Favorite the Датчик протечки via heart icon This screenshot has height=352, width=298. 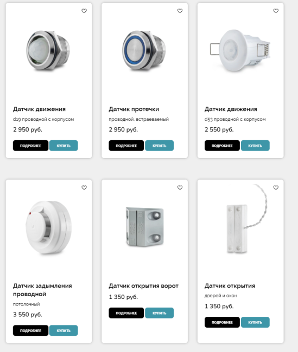pyautogui.click(x=180, y=11)
